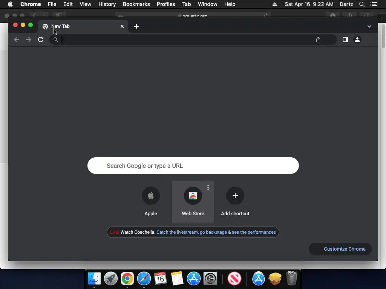
Task: Open the Profiles menu
Action: [166, 4]
